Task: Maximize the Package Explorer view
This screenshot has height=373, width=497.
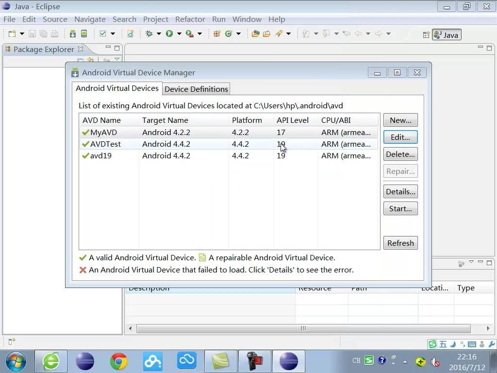Action: [117, 48]
